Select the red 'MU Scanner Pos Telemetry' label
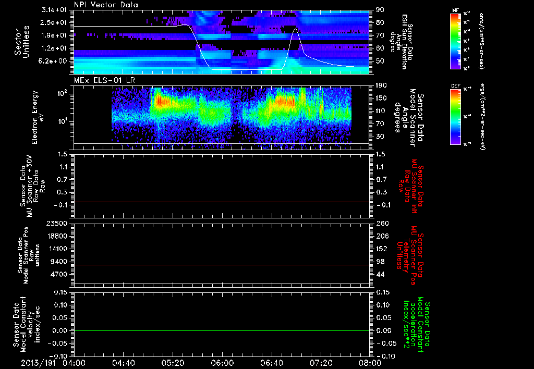Image resolution: width=534 pixels, height=369 pixels. pos(410,255)
